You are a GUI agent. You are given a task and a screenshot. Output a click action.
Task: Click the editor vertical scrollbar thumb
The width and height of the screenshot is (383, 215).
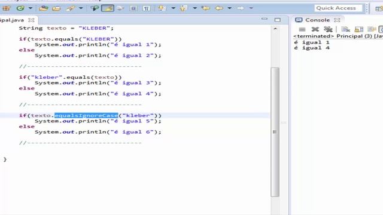(x=275, y=132)
